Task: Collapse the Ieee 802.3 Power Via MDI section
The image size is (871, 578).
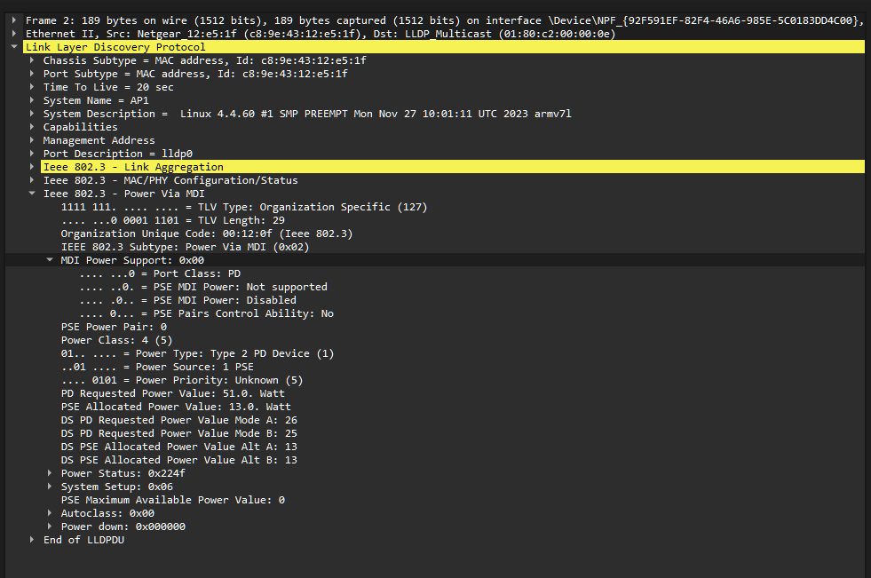Action: [x=33, y=194]
